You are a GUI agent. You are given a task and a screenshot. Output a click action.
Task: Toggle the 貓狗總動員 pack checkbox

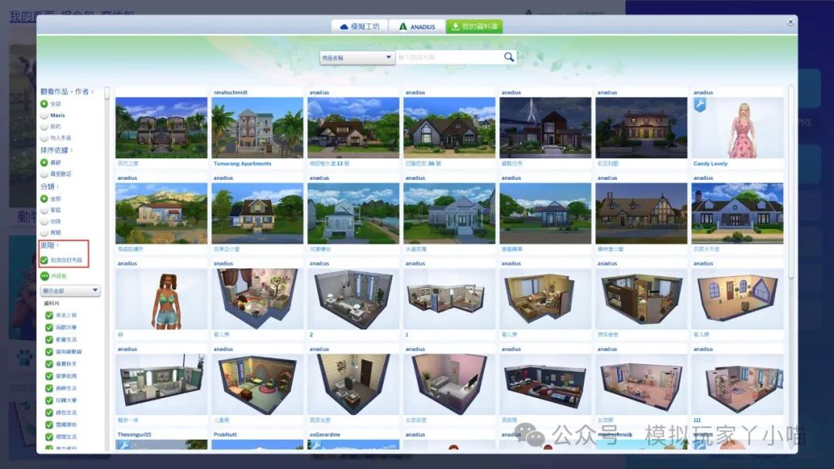point(49,352)
